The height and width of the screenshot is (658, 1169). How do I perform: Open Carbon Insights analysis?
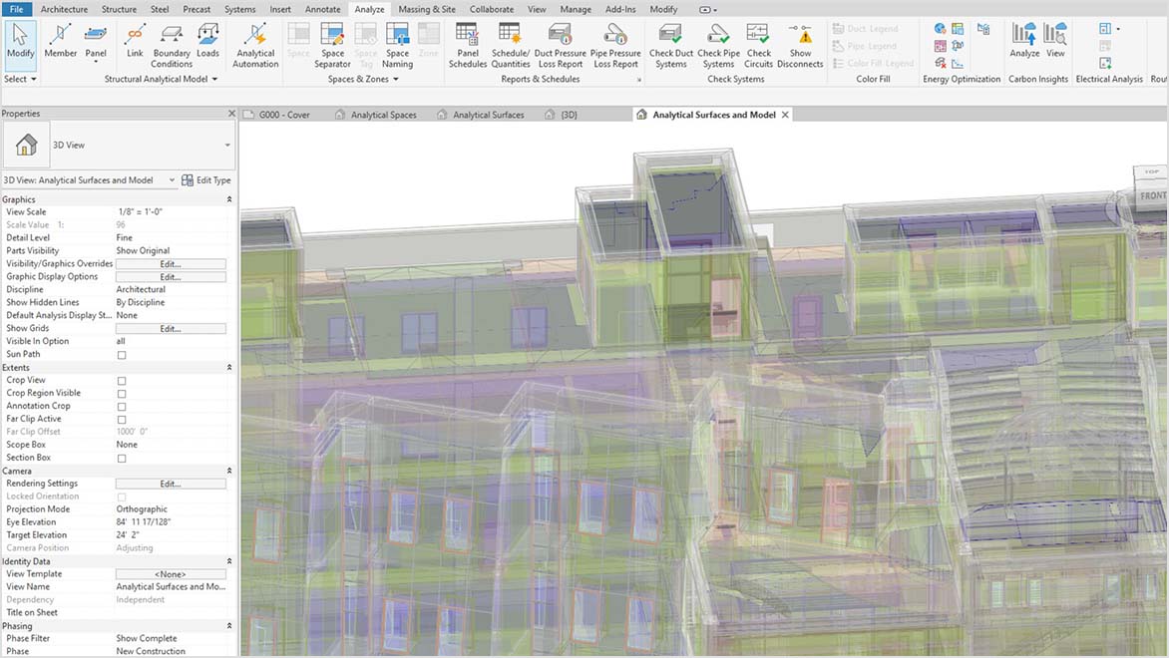(1024, 42)
